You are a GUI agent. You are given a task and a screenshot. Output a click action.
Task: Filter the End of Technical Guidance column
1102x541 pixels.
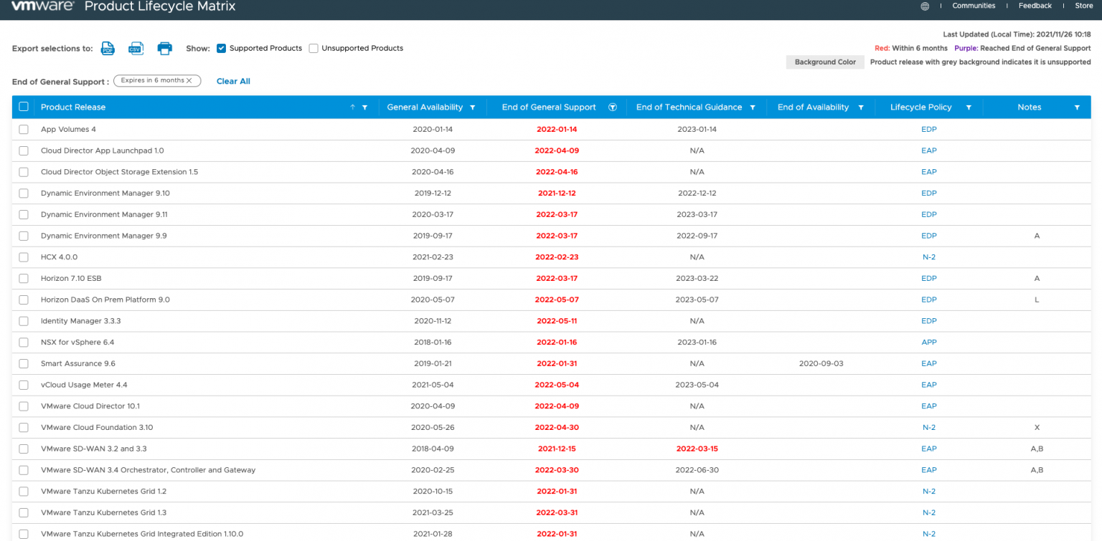tap(753, 107)
